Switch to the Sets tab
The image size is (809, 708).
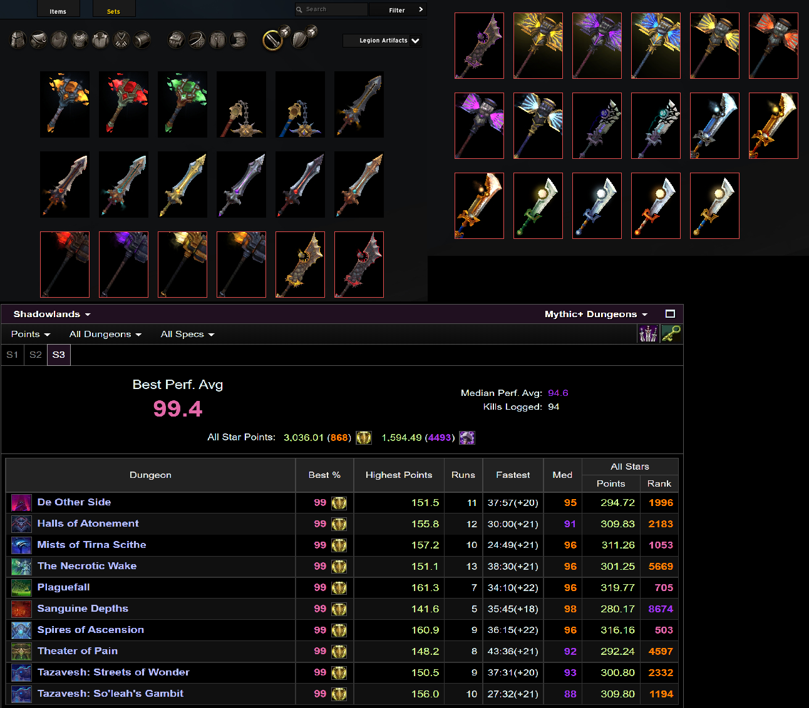[x=113, y=9]
